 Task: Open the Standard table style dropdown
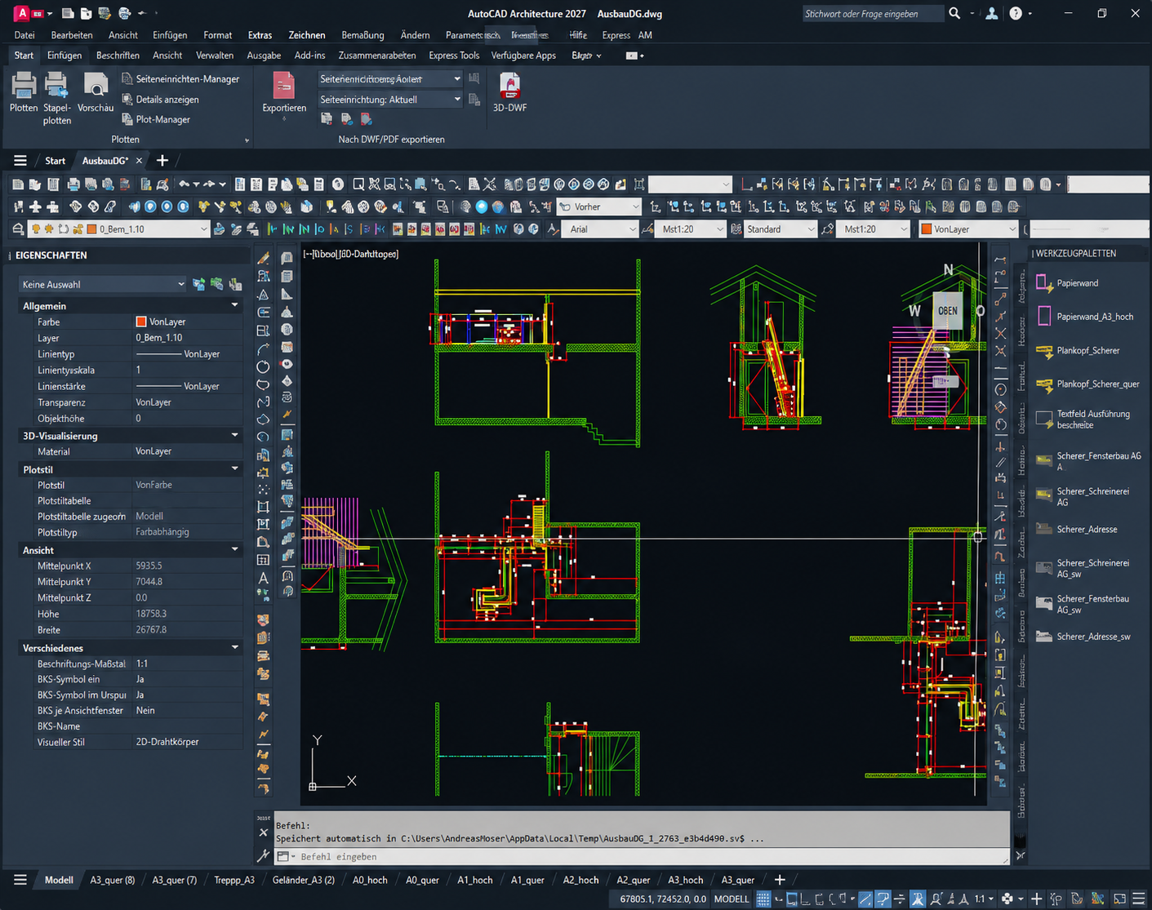click(780, 229)
